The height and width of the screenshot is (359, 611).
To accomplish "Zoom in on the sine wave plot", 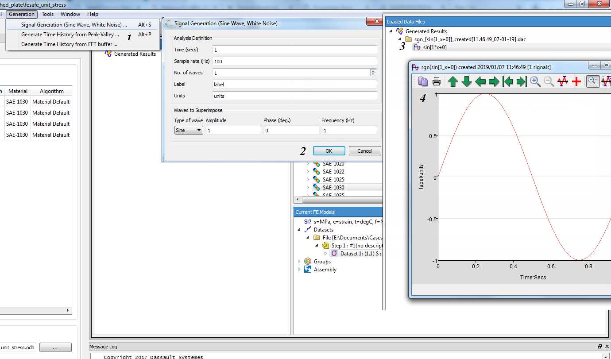I will pyautogui.click(x=535, y=81).
